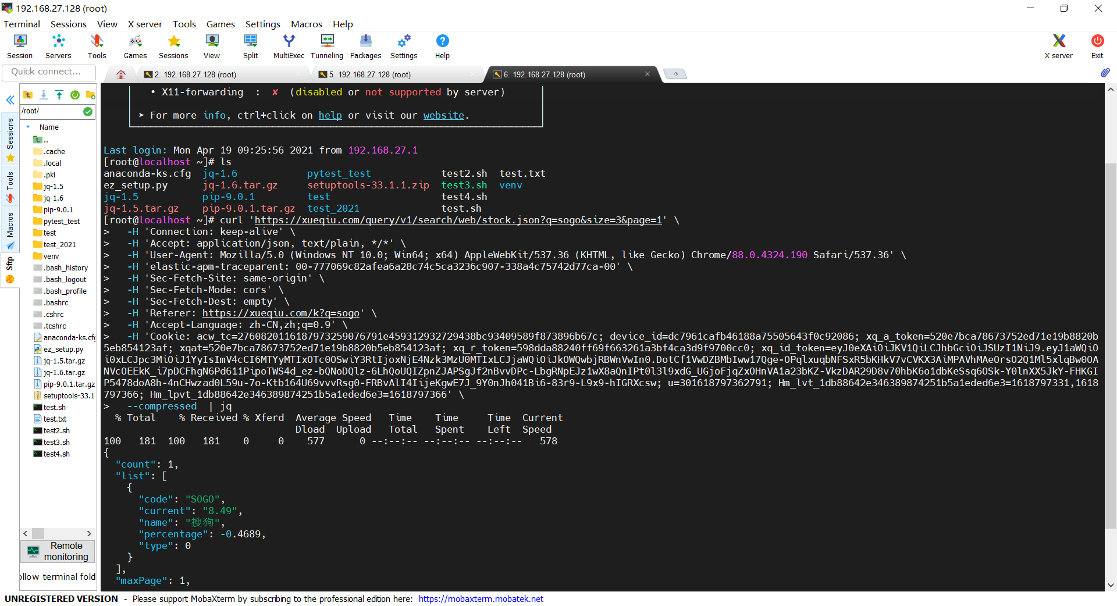
Task: Click the red Exit power icon
Action: (1097, 47)
